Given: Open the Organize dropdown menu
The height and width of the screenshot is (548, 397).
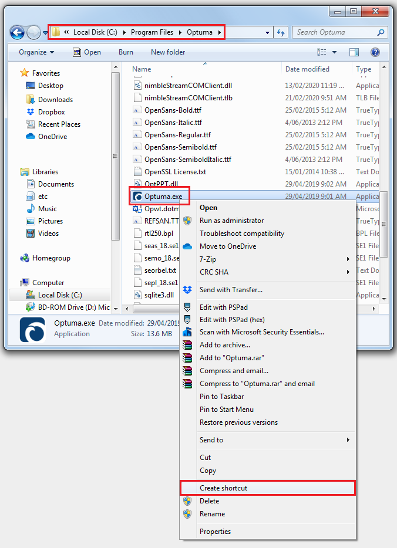Looking at the screenshot, I should 36,52.
